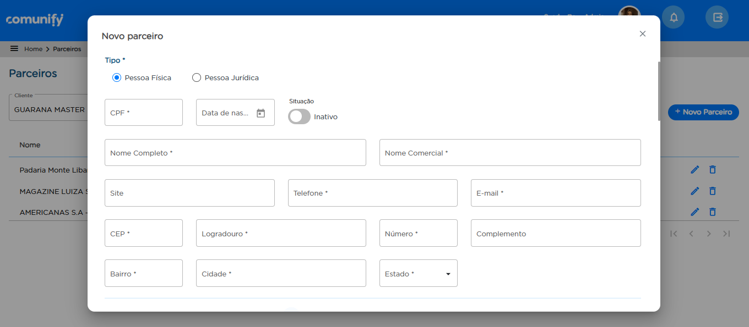
Task: Delete the Padaria Monte Libano row
Action: coord(712,170)
